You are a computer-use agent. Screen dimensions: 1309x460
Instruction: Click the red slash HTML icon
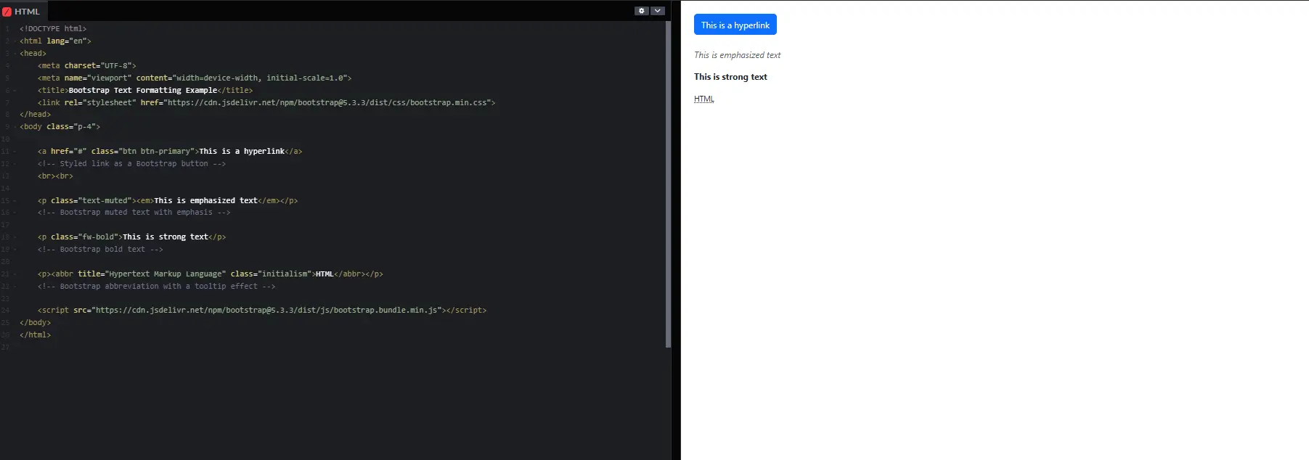7,12
